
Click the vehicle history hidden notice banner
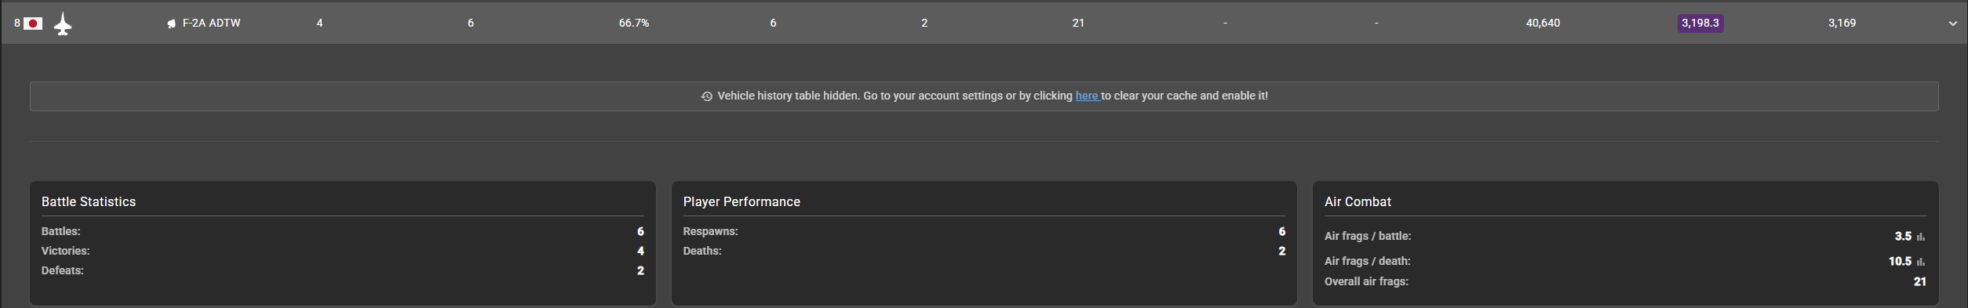click(984, 96)
